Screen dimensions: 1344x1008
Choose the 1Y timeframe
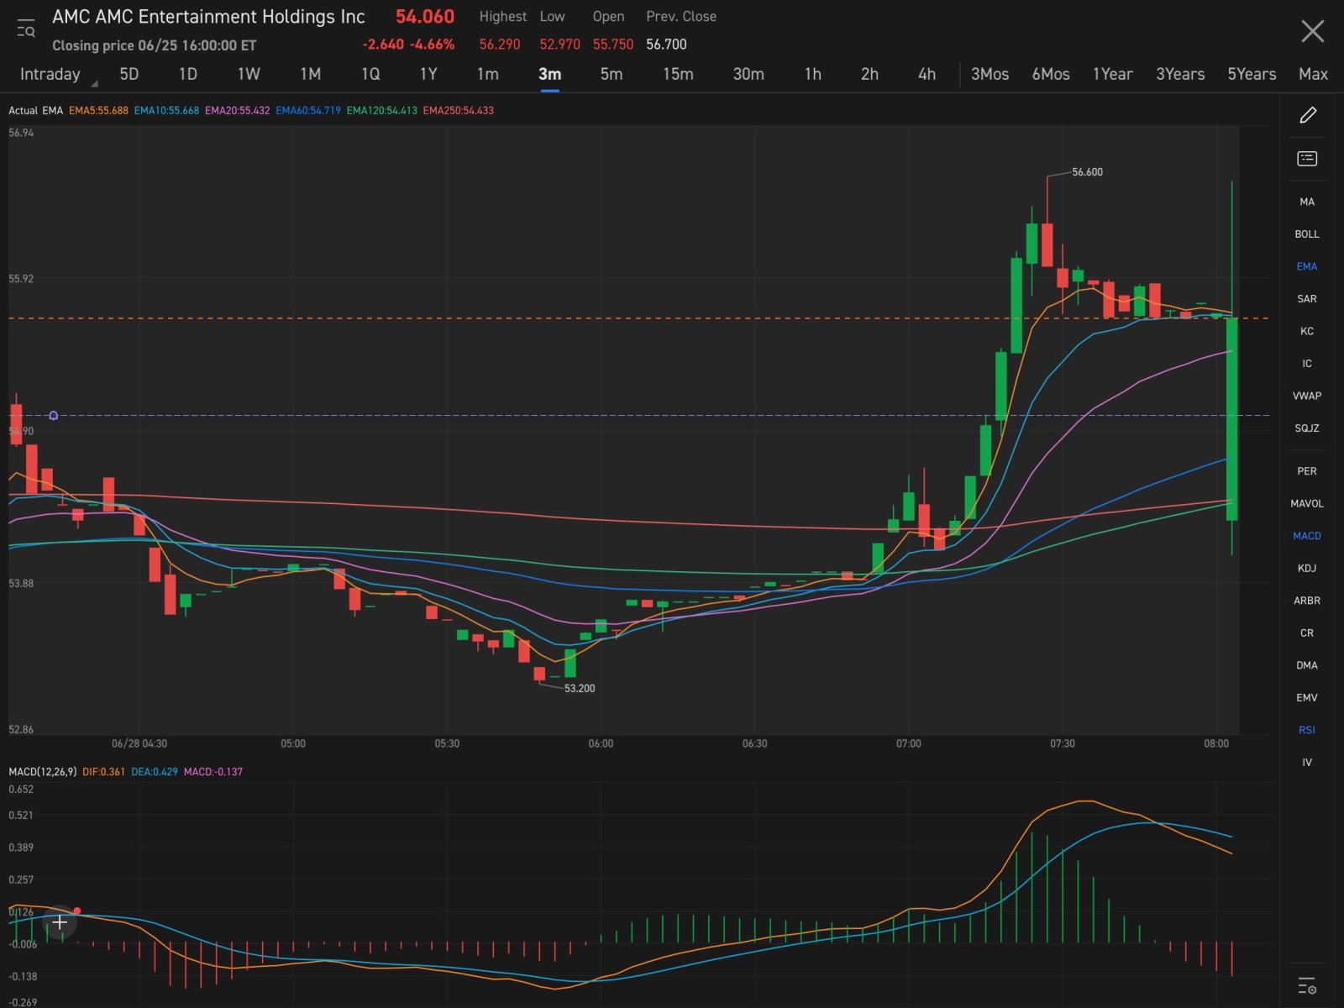tap(428, 74)
